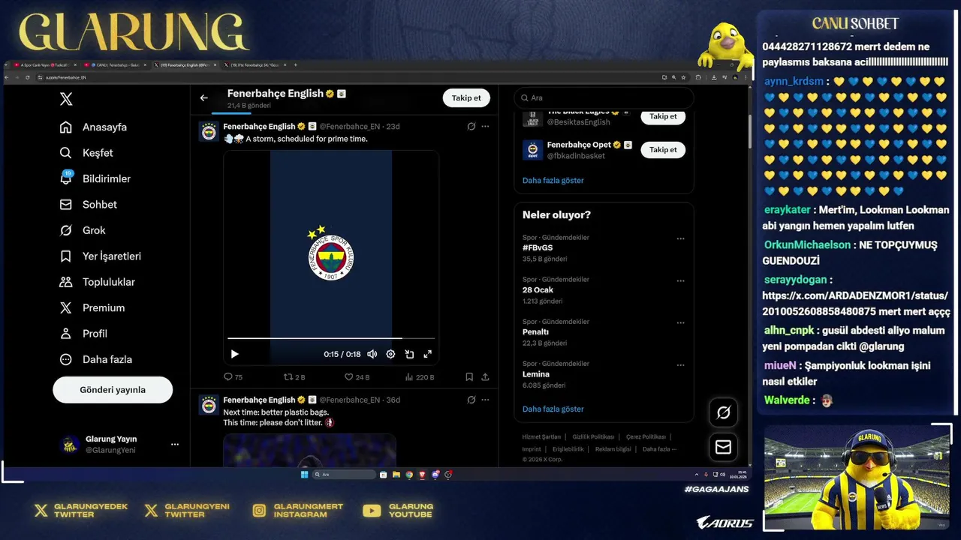Open options dots for 28 Ocak trend

click(680, 280)
